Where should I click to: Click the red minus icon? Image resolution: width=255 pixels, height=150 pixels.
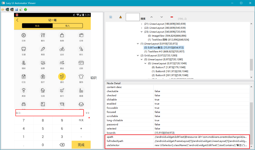[172, 17]
